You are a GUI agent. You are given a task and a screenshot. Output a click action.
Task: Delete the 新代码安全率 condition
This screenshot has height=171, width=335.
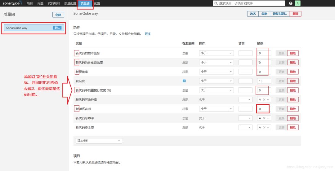293,127
